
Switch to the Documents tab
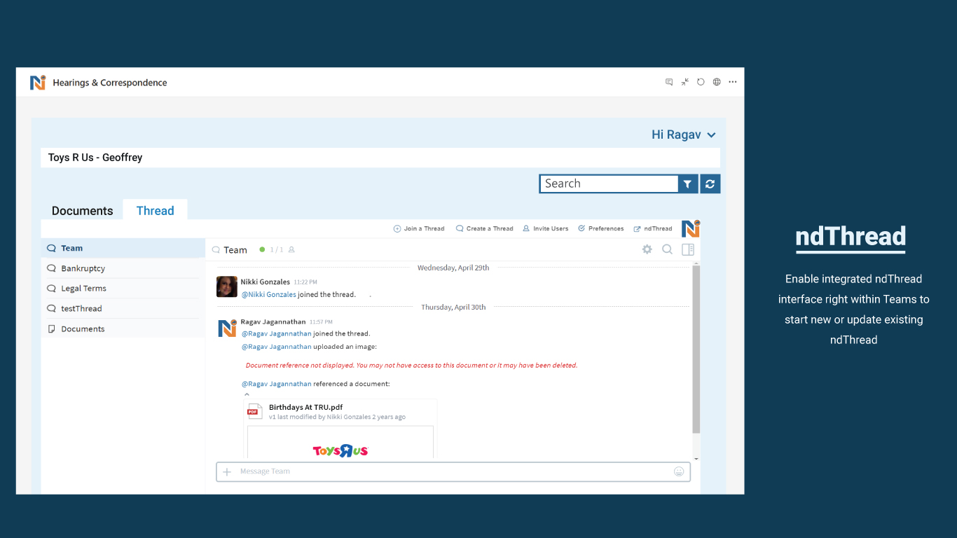pos(82,211)
